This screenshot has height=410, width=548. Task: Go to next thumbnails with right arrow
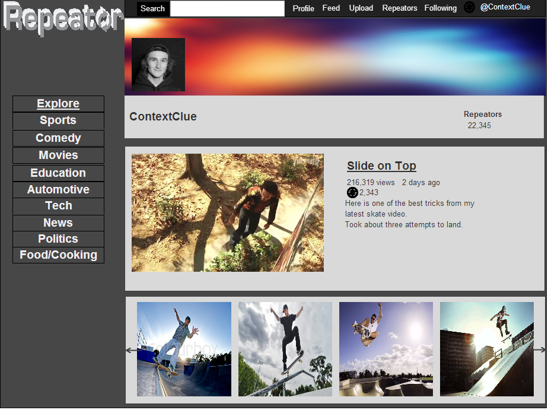[x=539, y=349]
